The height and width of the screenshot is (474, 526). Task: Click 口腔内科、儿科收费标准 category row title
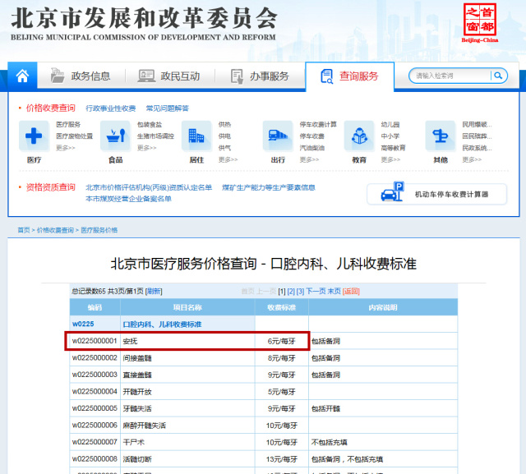point(162,324)
